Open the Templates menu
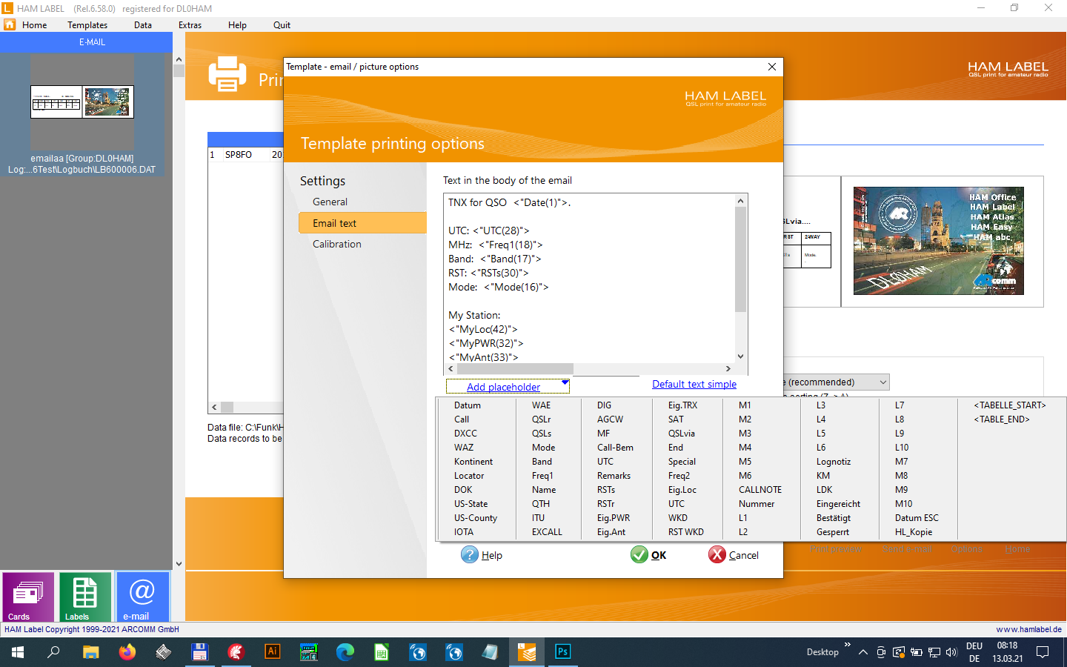The image size is (1067, 667). click(87, 25)
